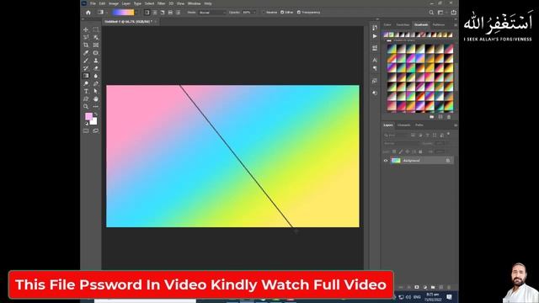Switch to the Channels tab

[x=404, y=125]
